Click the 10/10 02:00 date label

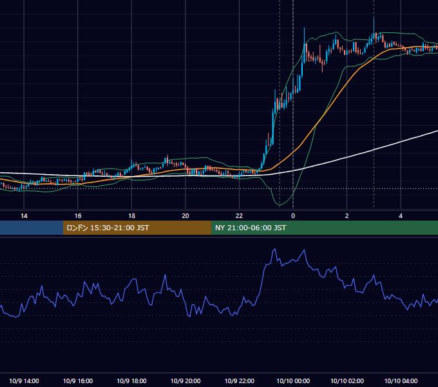click(x=347, y=381)
